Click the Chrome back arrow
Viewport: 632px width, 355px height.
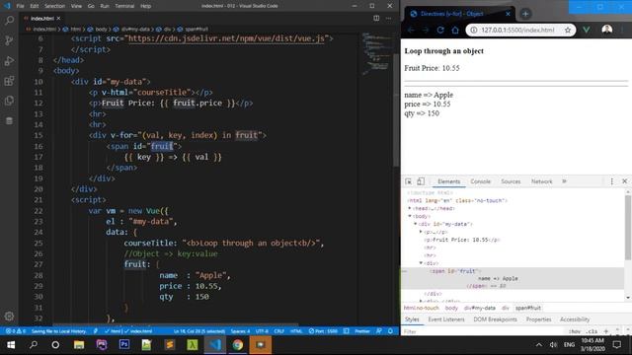click(x=411, y=30)
